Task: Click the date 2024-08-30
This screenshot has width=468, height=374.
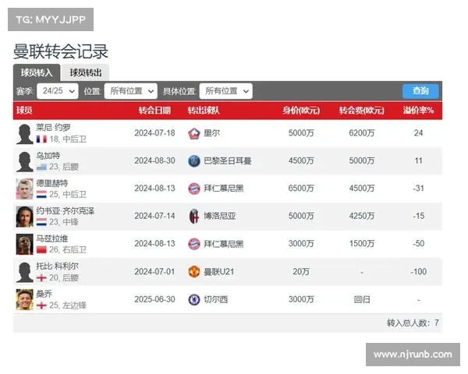Action: (154, 161)
